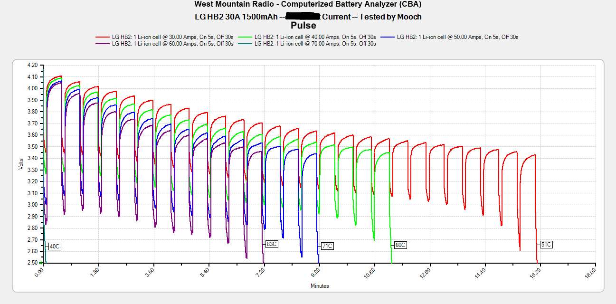Click the green 40.00 Amps legend line

[x=245, y=37]
